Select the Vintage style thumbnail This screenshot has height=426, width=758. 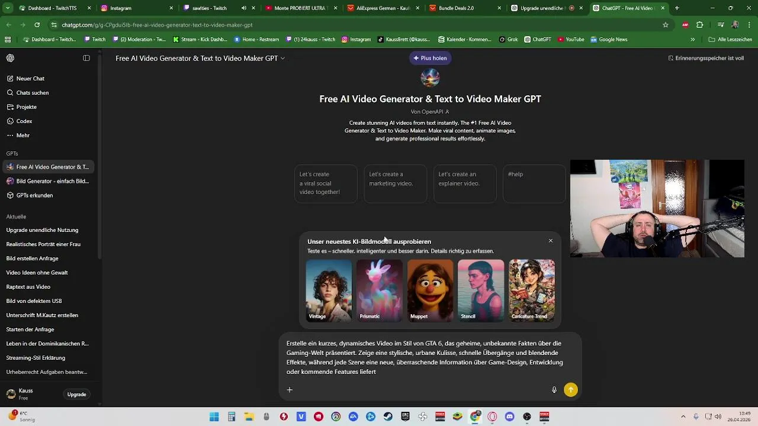click(329, 291)
